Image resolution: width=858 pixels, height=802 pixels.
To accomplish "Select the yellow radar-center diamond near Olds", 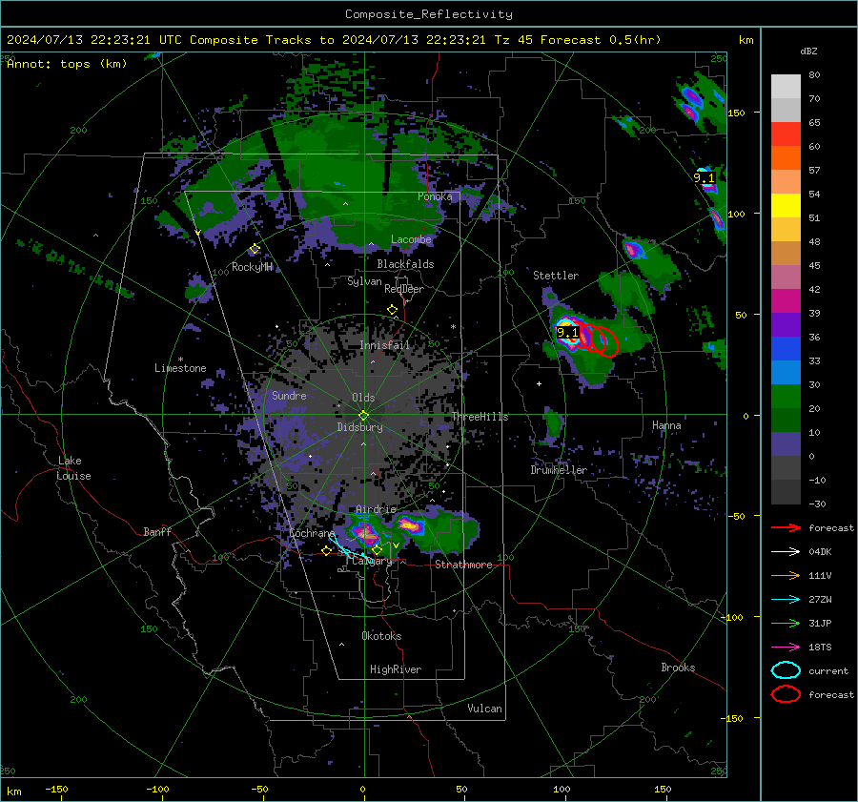I will click(363, 416).
